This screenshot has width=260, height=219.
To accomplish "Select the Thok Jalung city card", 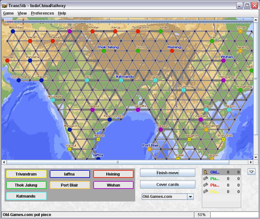I will click(x=26, y=185).
